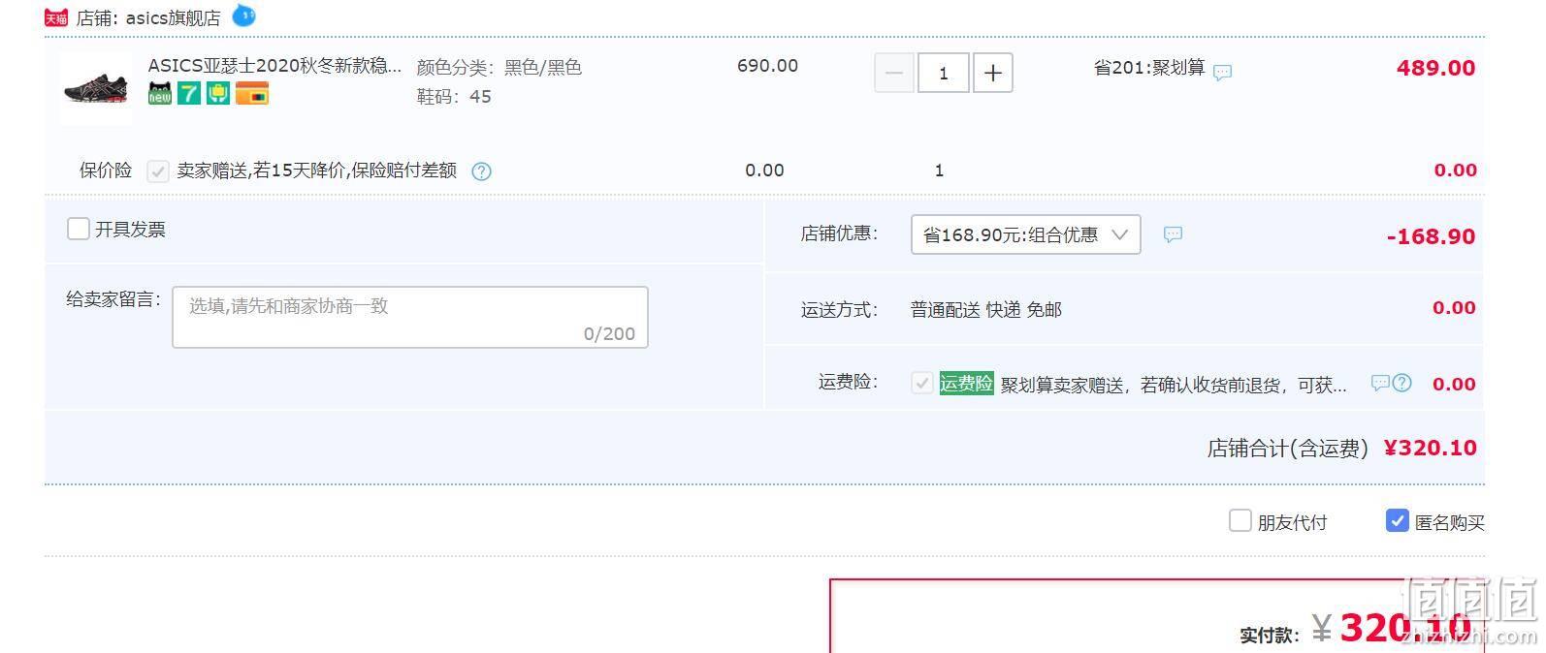Click the 实付款 payment amount label
This screenshot has width=1546, height=653.
coord(1269,635)
